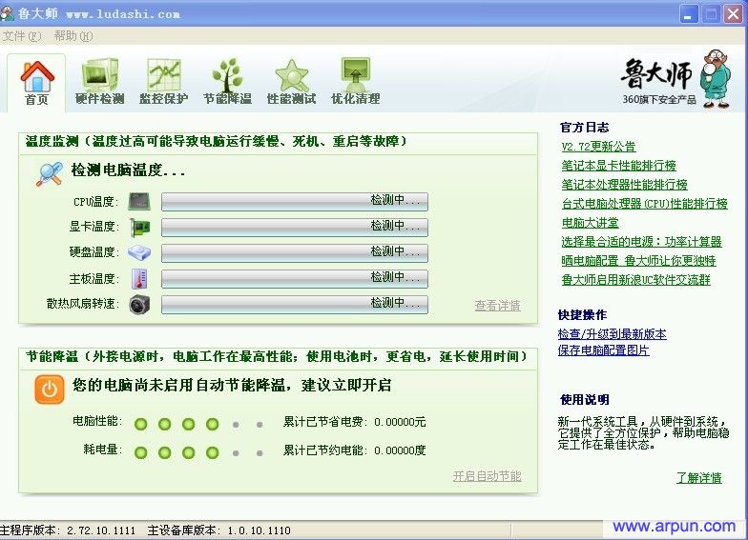Open the 节能降温 tree icon
This screenshot has width=748, height=540.
[227, 74]
